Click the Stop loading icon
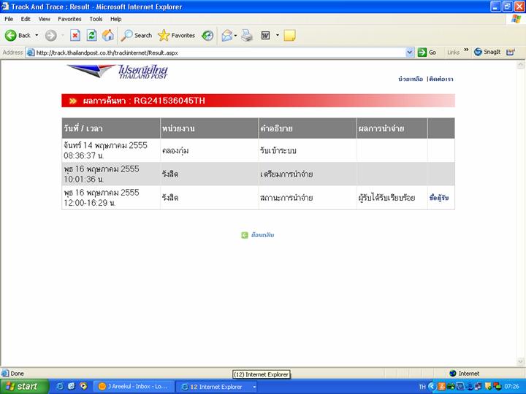Image resolution: width=526 pixels, height=394 pixels. pos(75,35)
